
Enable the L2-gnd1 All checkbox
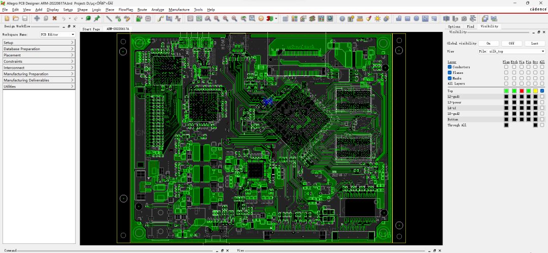(x=542, y=97)
